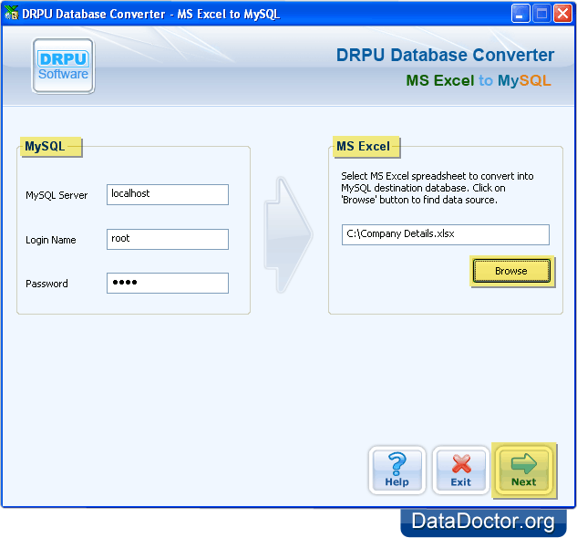
Task: Click the 'DRPU Database Converter' header title
Action: 445,56
